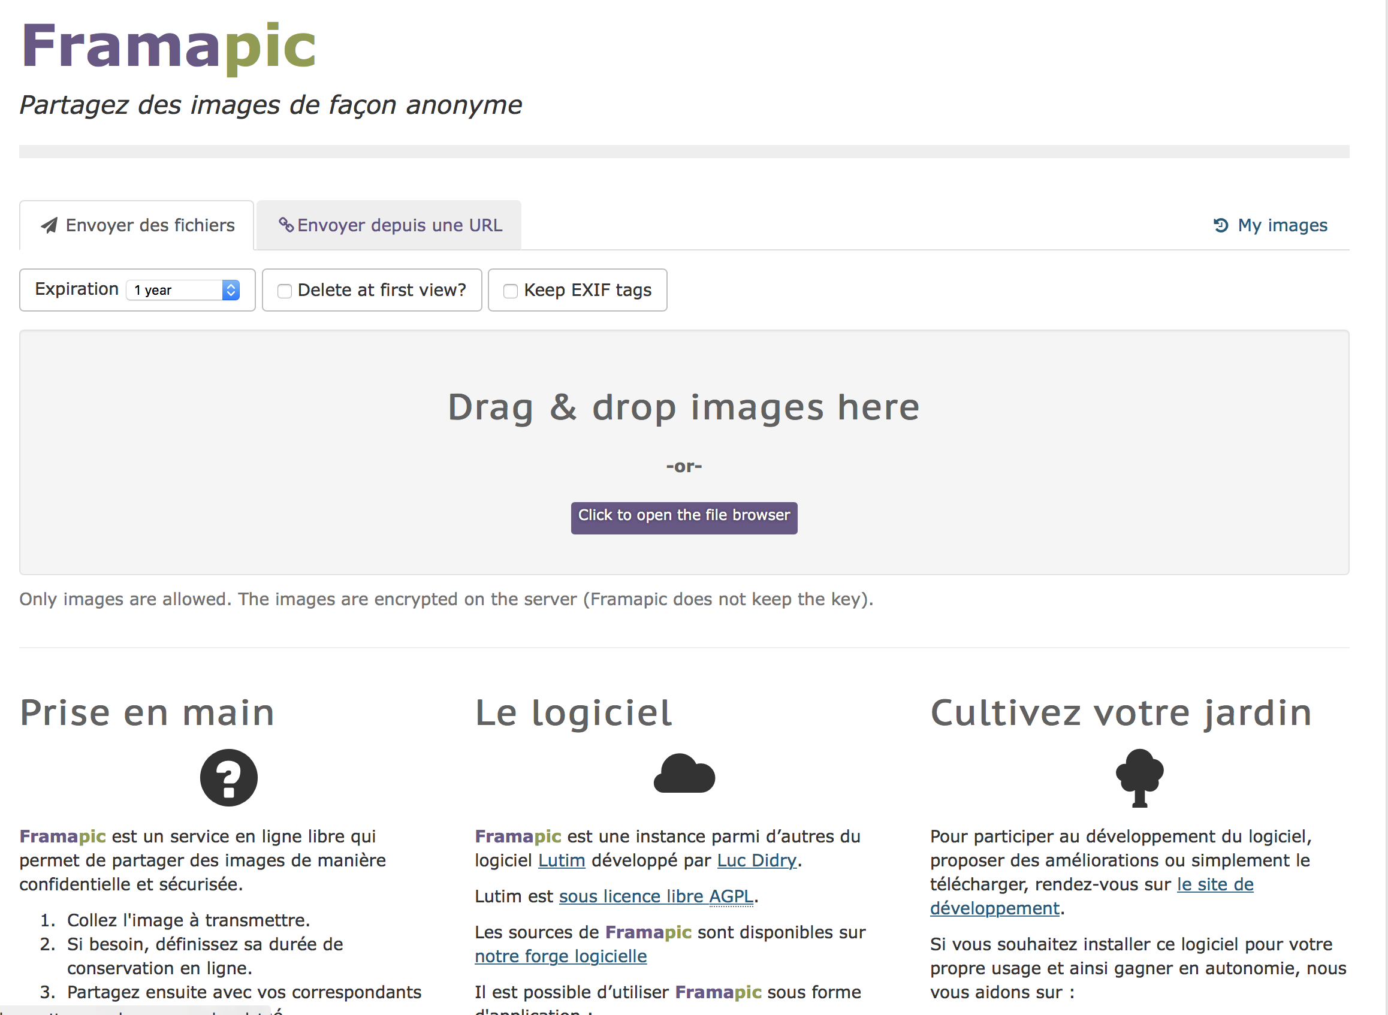Click the Drag & drop images here area
This screenshot has height=1015, width=1388.
(x=684, y=452)
